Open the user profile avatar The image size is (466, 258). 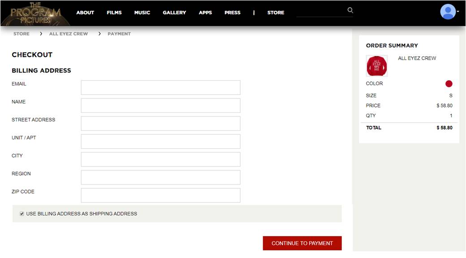(448, 12)
